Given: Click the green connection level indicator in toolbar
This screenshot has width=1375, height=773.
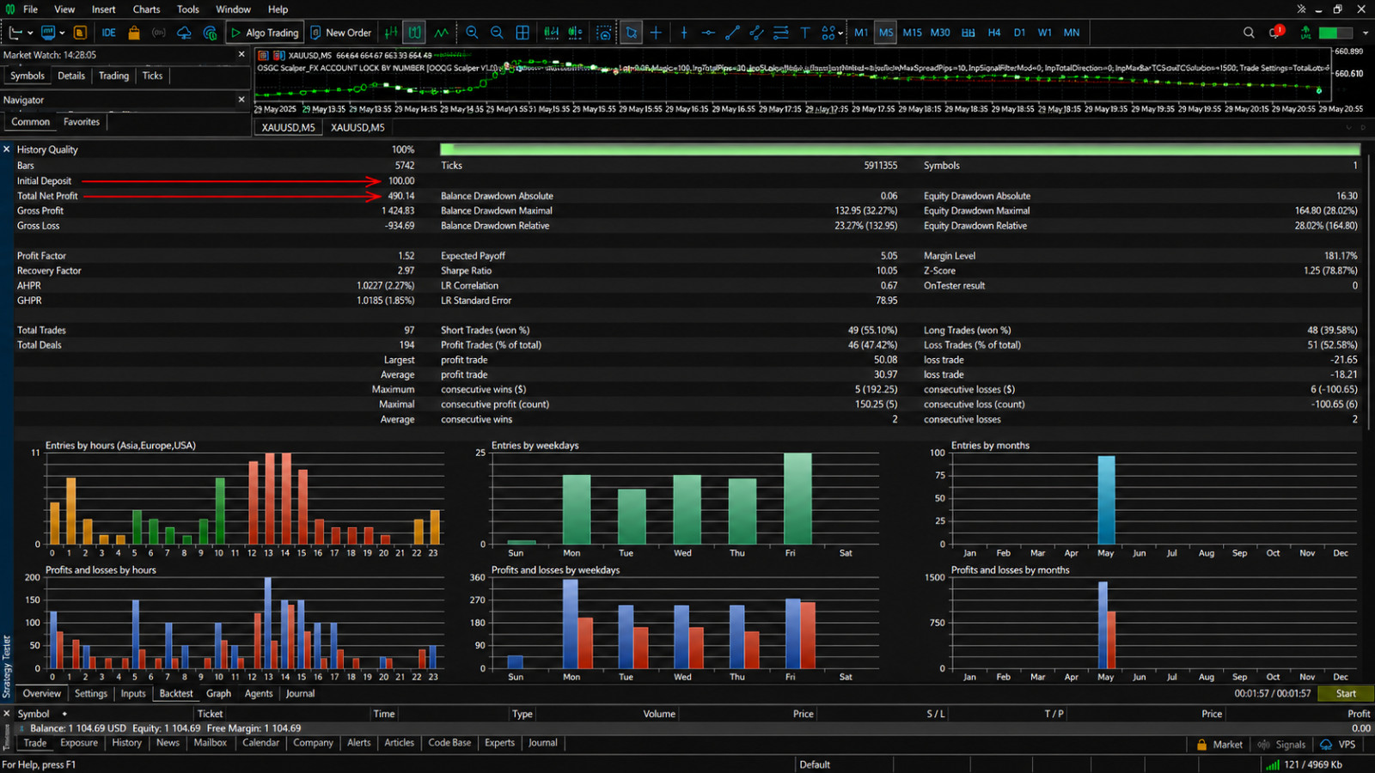Looking at the screenshot, I should 1335,33.
